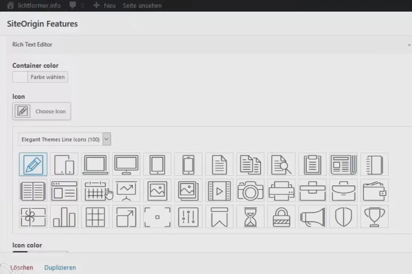This screenshot has width=412, height=274.
Task: Select the presentation chart icon
Action: (126, 190)
